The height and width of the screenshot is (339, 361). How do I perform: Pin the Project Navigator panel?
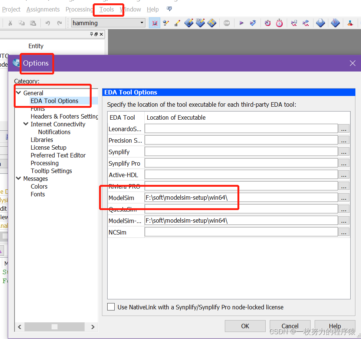[91, 34]
